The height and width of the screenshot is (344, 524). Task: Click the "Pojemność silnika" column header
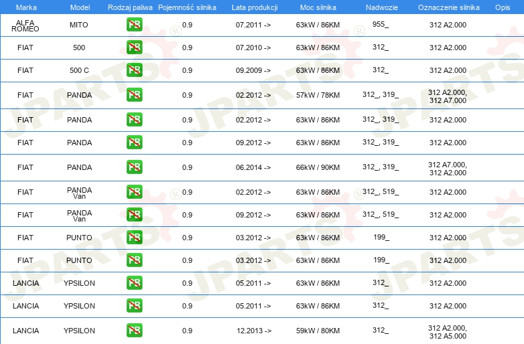tap(187, 7)
